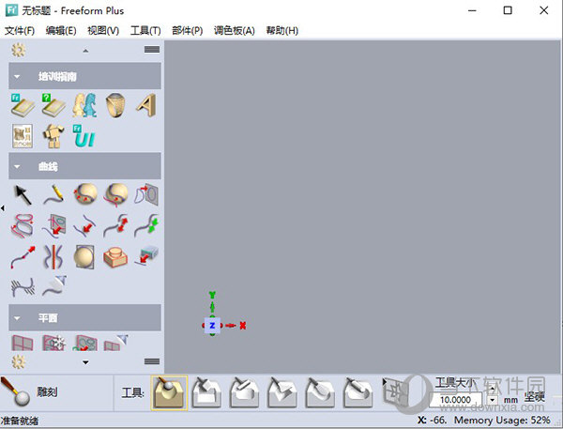Maximize the Freeform Plus window
Screen dimensions: 563x429
tap(508, 10)
